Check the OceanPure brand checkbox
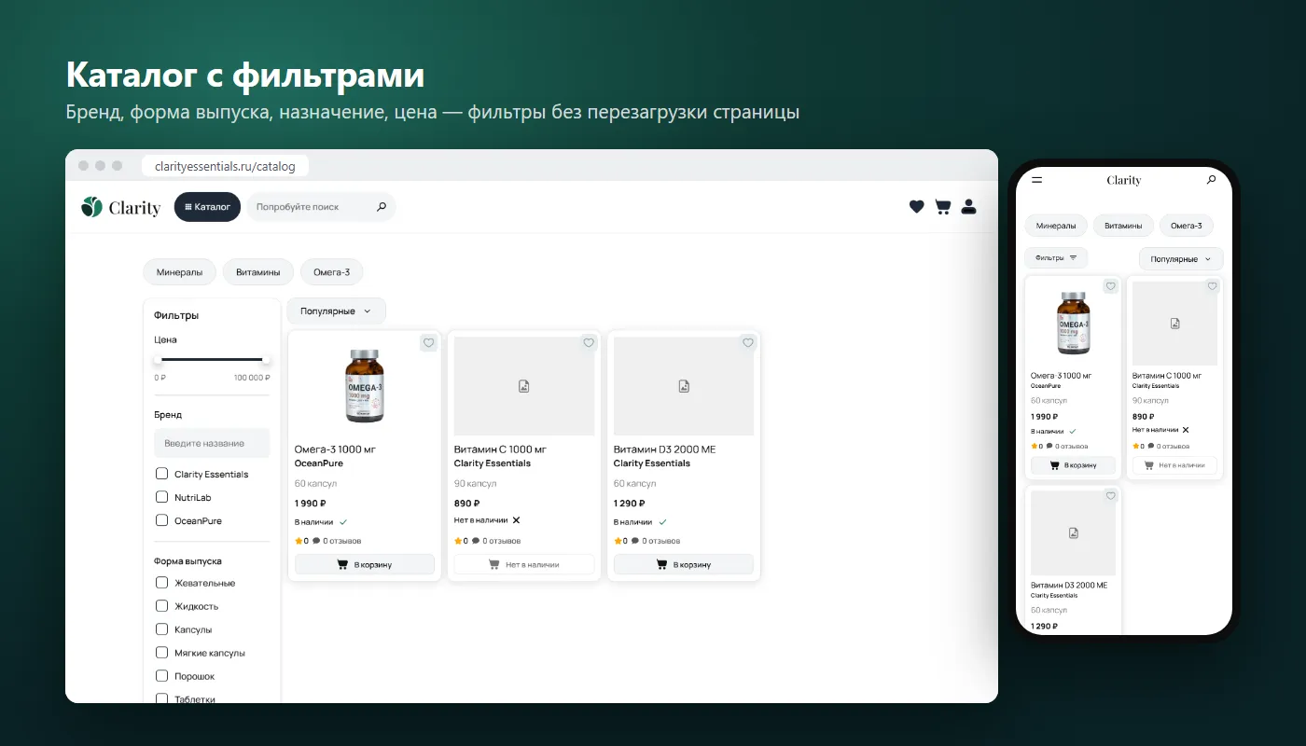 tap(161, 520)
